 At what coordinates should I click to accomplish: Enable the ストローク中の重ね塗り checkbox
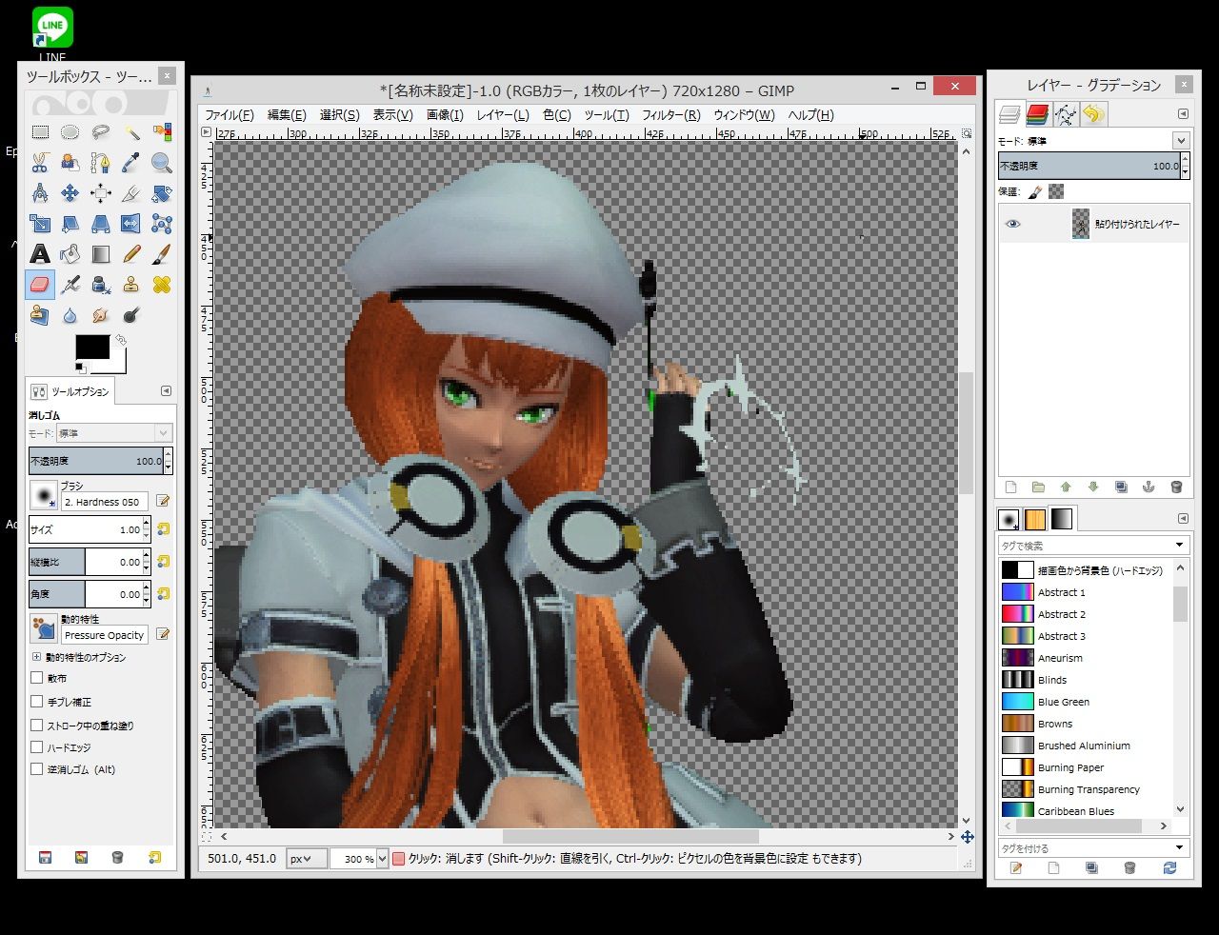click(x=37, y=725)
